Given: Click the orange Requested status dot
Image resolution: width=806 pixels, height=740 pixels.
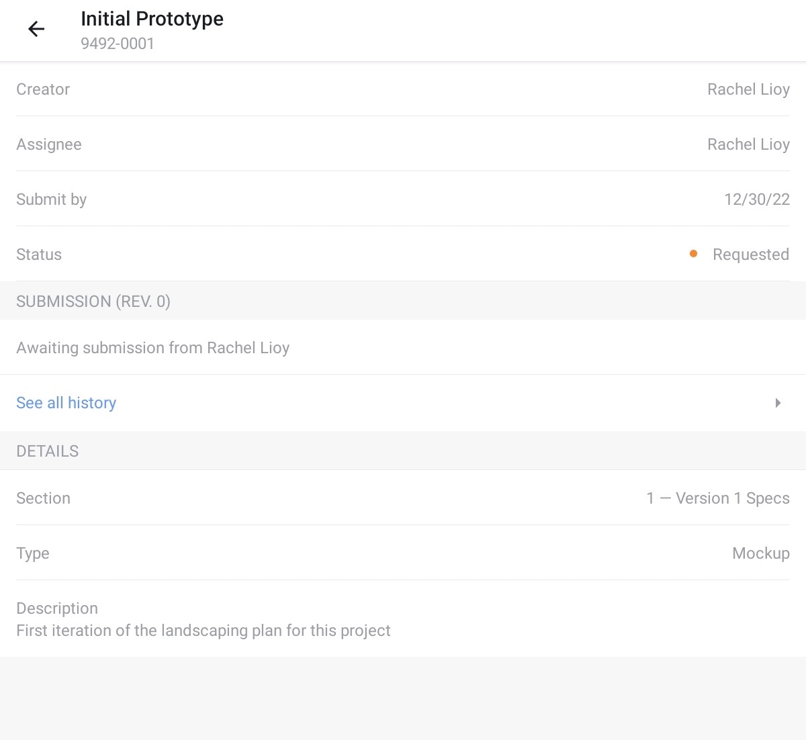Looking at the screenshot, I should pos(693,254).
